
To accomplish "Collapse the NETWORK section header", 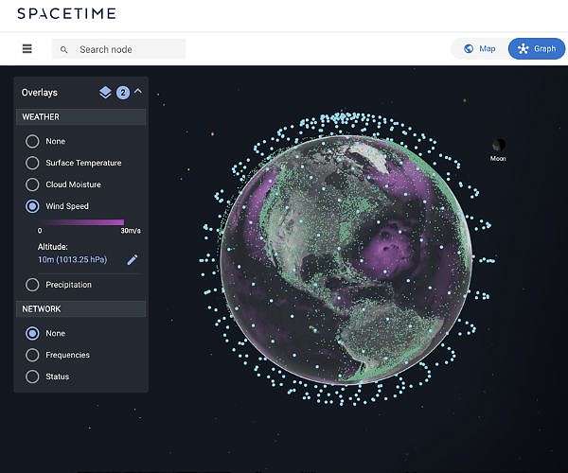I will (80, 309).
